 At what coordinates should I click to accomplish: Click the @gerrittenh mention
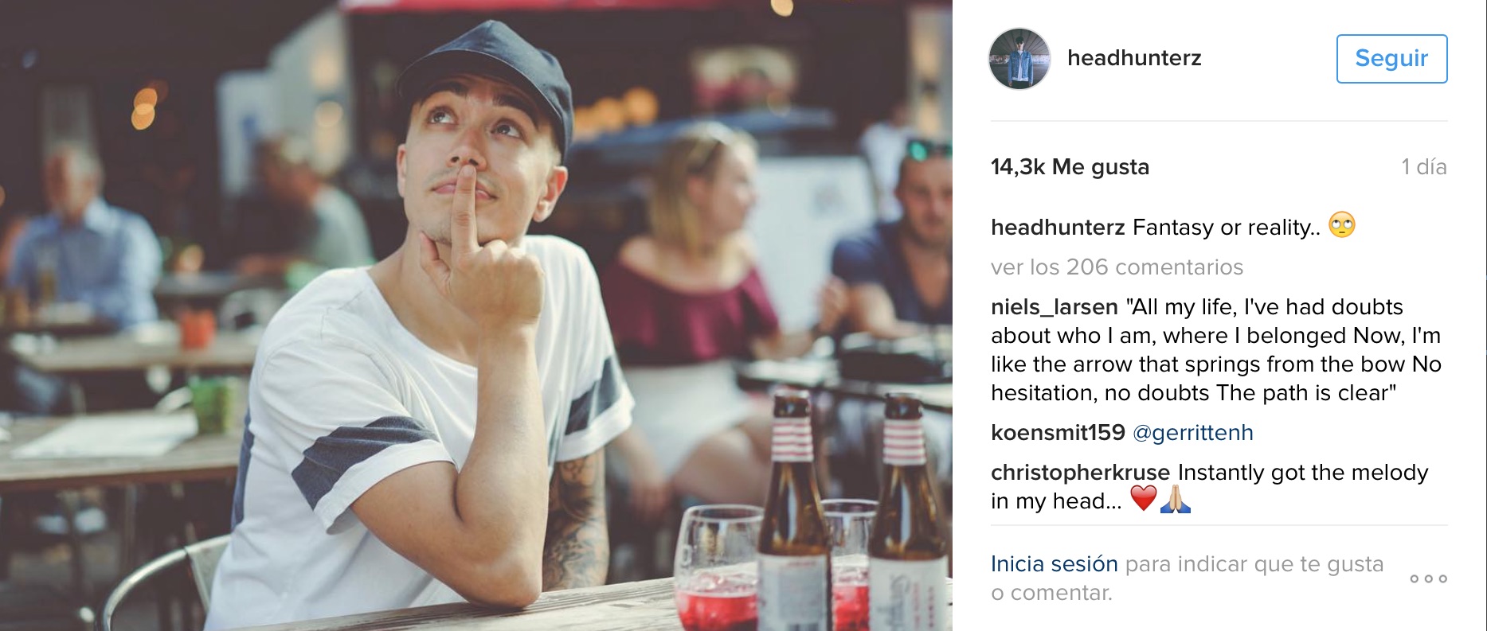1193,433
